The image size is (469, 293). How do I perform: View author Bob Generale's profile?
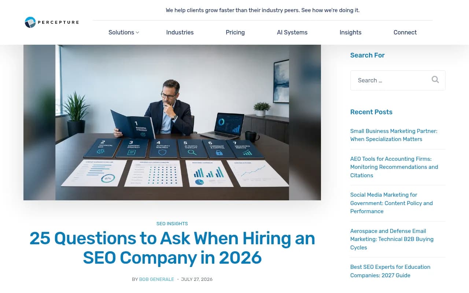[x=156, y=279]
